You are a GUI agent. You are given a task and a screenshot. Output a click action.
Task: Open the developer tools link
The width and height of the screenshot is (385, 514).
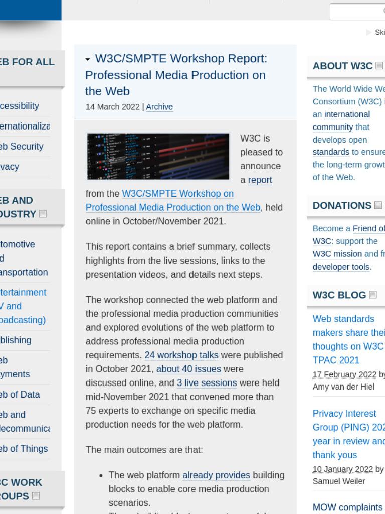(x=341, y=267)
